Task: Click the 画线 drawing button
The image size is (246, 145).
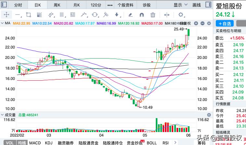Action: [x=197, y=5]
